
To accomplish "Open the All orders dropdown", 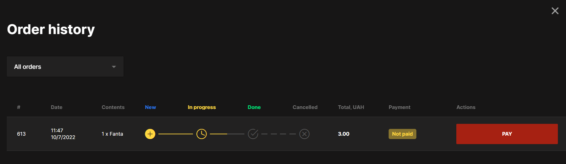I will point(65,66).
